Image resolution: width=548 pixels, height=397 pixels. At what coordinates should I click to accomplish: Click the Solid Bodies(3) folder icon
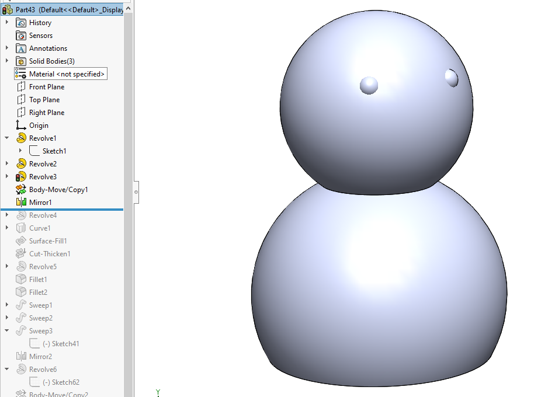[x=21, y=61]
